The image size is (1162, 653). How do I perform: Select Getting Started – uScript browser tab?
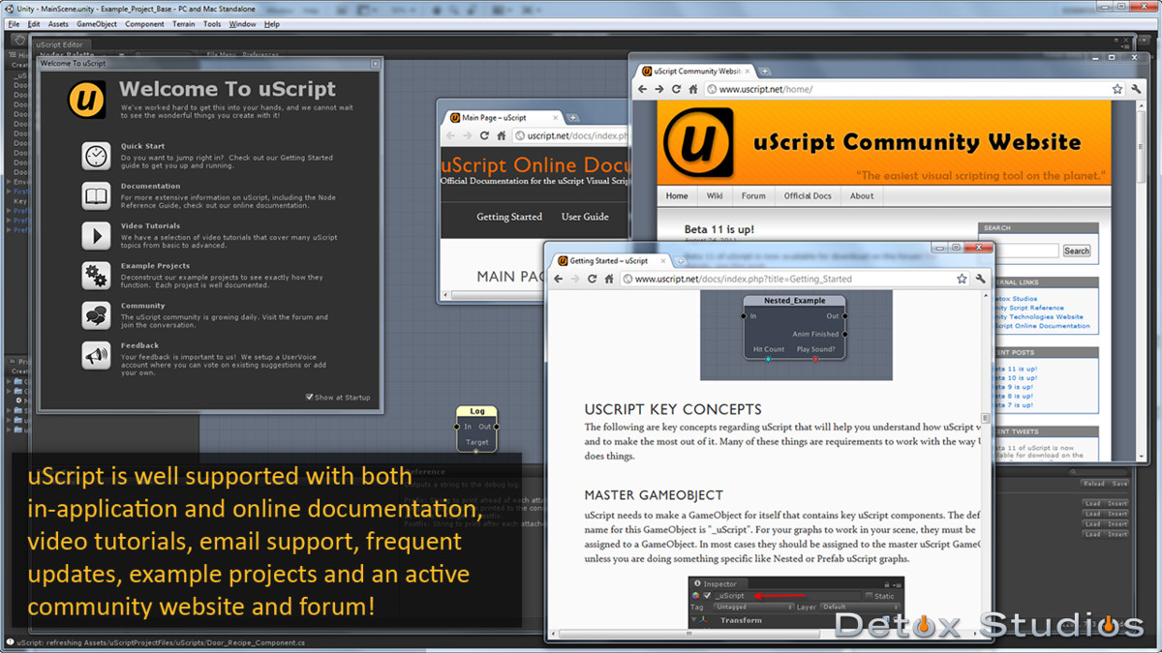610,261
